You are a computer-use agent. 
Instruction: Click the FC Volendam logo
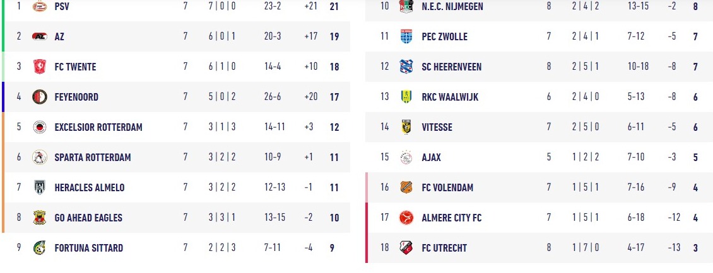(406, 187)
